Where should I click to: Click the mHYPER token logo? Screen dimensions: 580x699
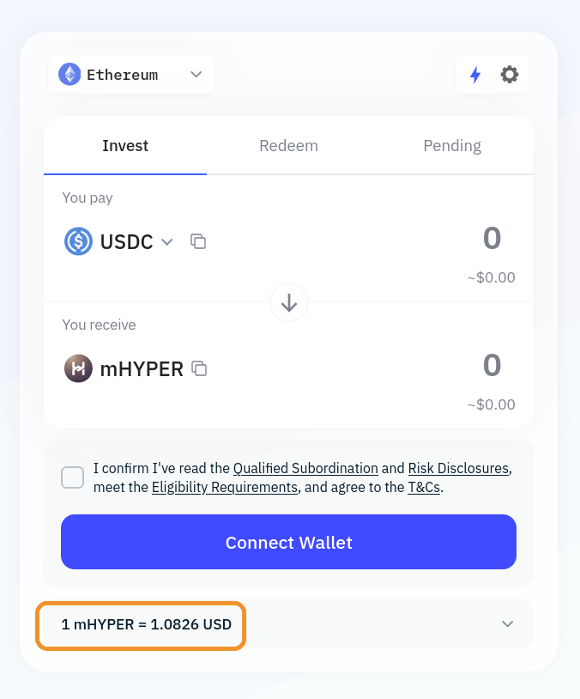79,368
